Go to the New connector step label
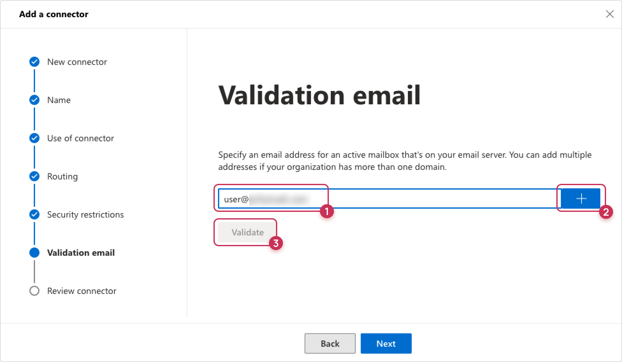 click(x=77, y=62)
